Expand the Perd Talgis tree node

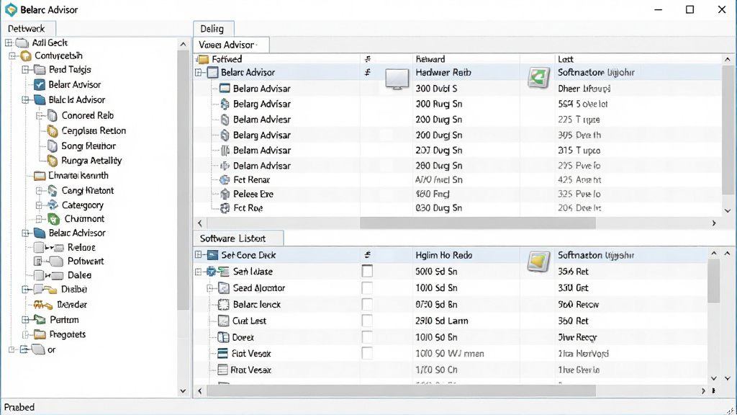tap(26, 70)
